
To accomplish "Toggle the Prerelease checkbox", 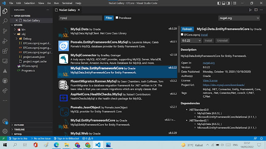I will tap(117, 17).
